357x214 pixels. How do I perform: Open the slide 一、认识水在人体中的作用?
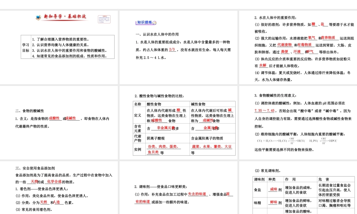coord(178,47)
